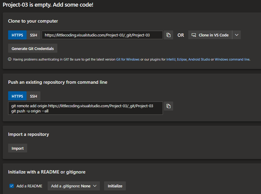Screen dimensions: 261x194
Task: Click the Import button
Action: pos(18,148)
